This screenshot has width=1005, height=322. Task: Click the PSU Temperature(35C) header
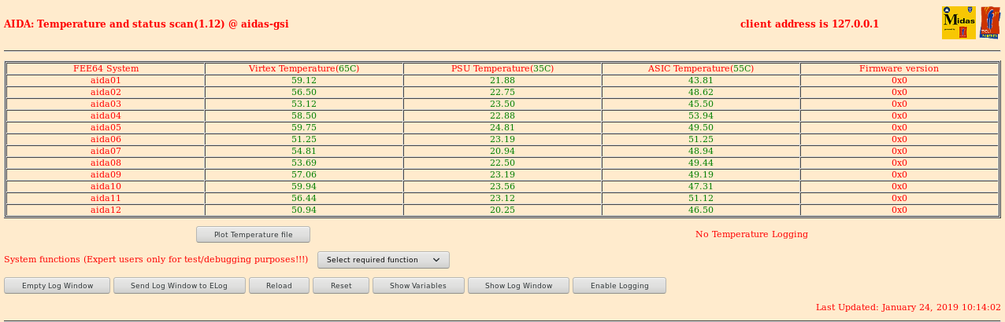[x=502, y=68]
